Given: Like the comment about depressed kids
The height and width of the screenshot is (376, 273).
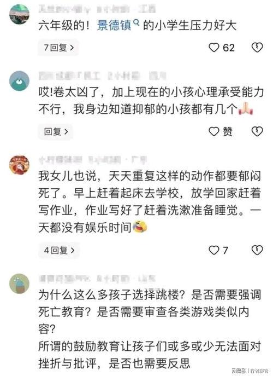Looking at the screenshot, I should (214, 131).
